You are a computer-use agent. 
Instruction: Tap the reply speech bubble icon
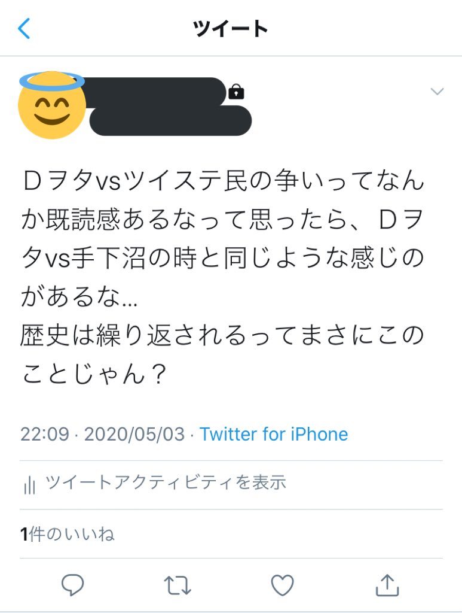click(x=73, y=585)
